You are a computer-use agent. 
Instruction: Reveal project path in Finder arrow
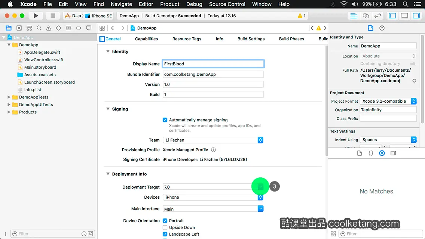pos(414,81)
